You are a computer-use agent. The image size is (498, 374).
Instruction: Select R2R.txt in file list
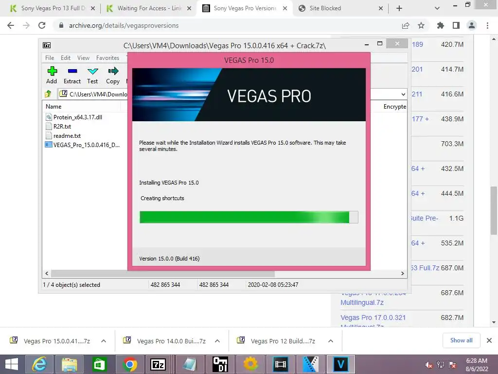click(58, 126)
